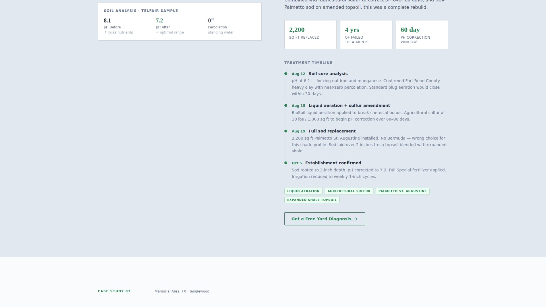Click the pH After value 7.2
The image size is (546, 307).
click(x=159, y=20)
